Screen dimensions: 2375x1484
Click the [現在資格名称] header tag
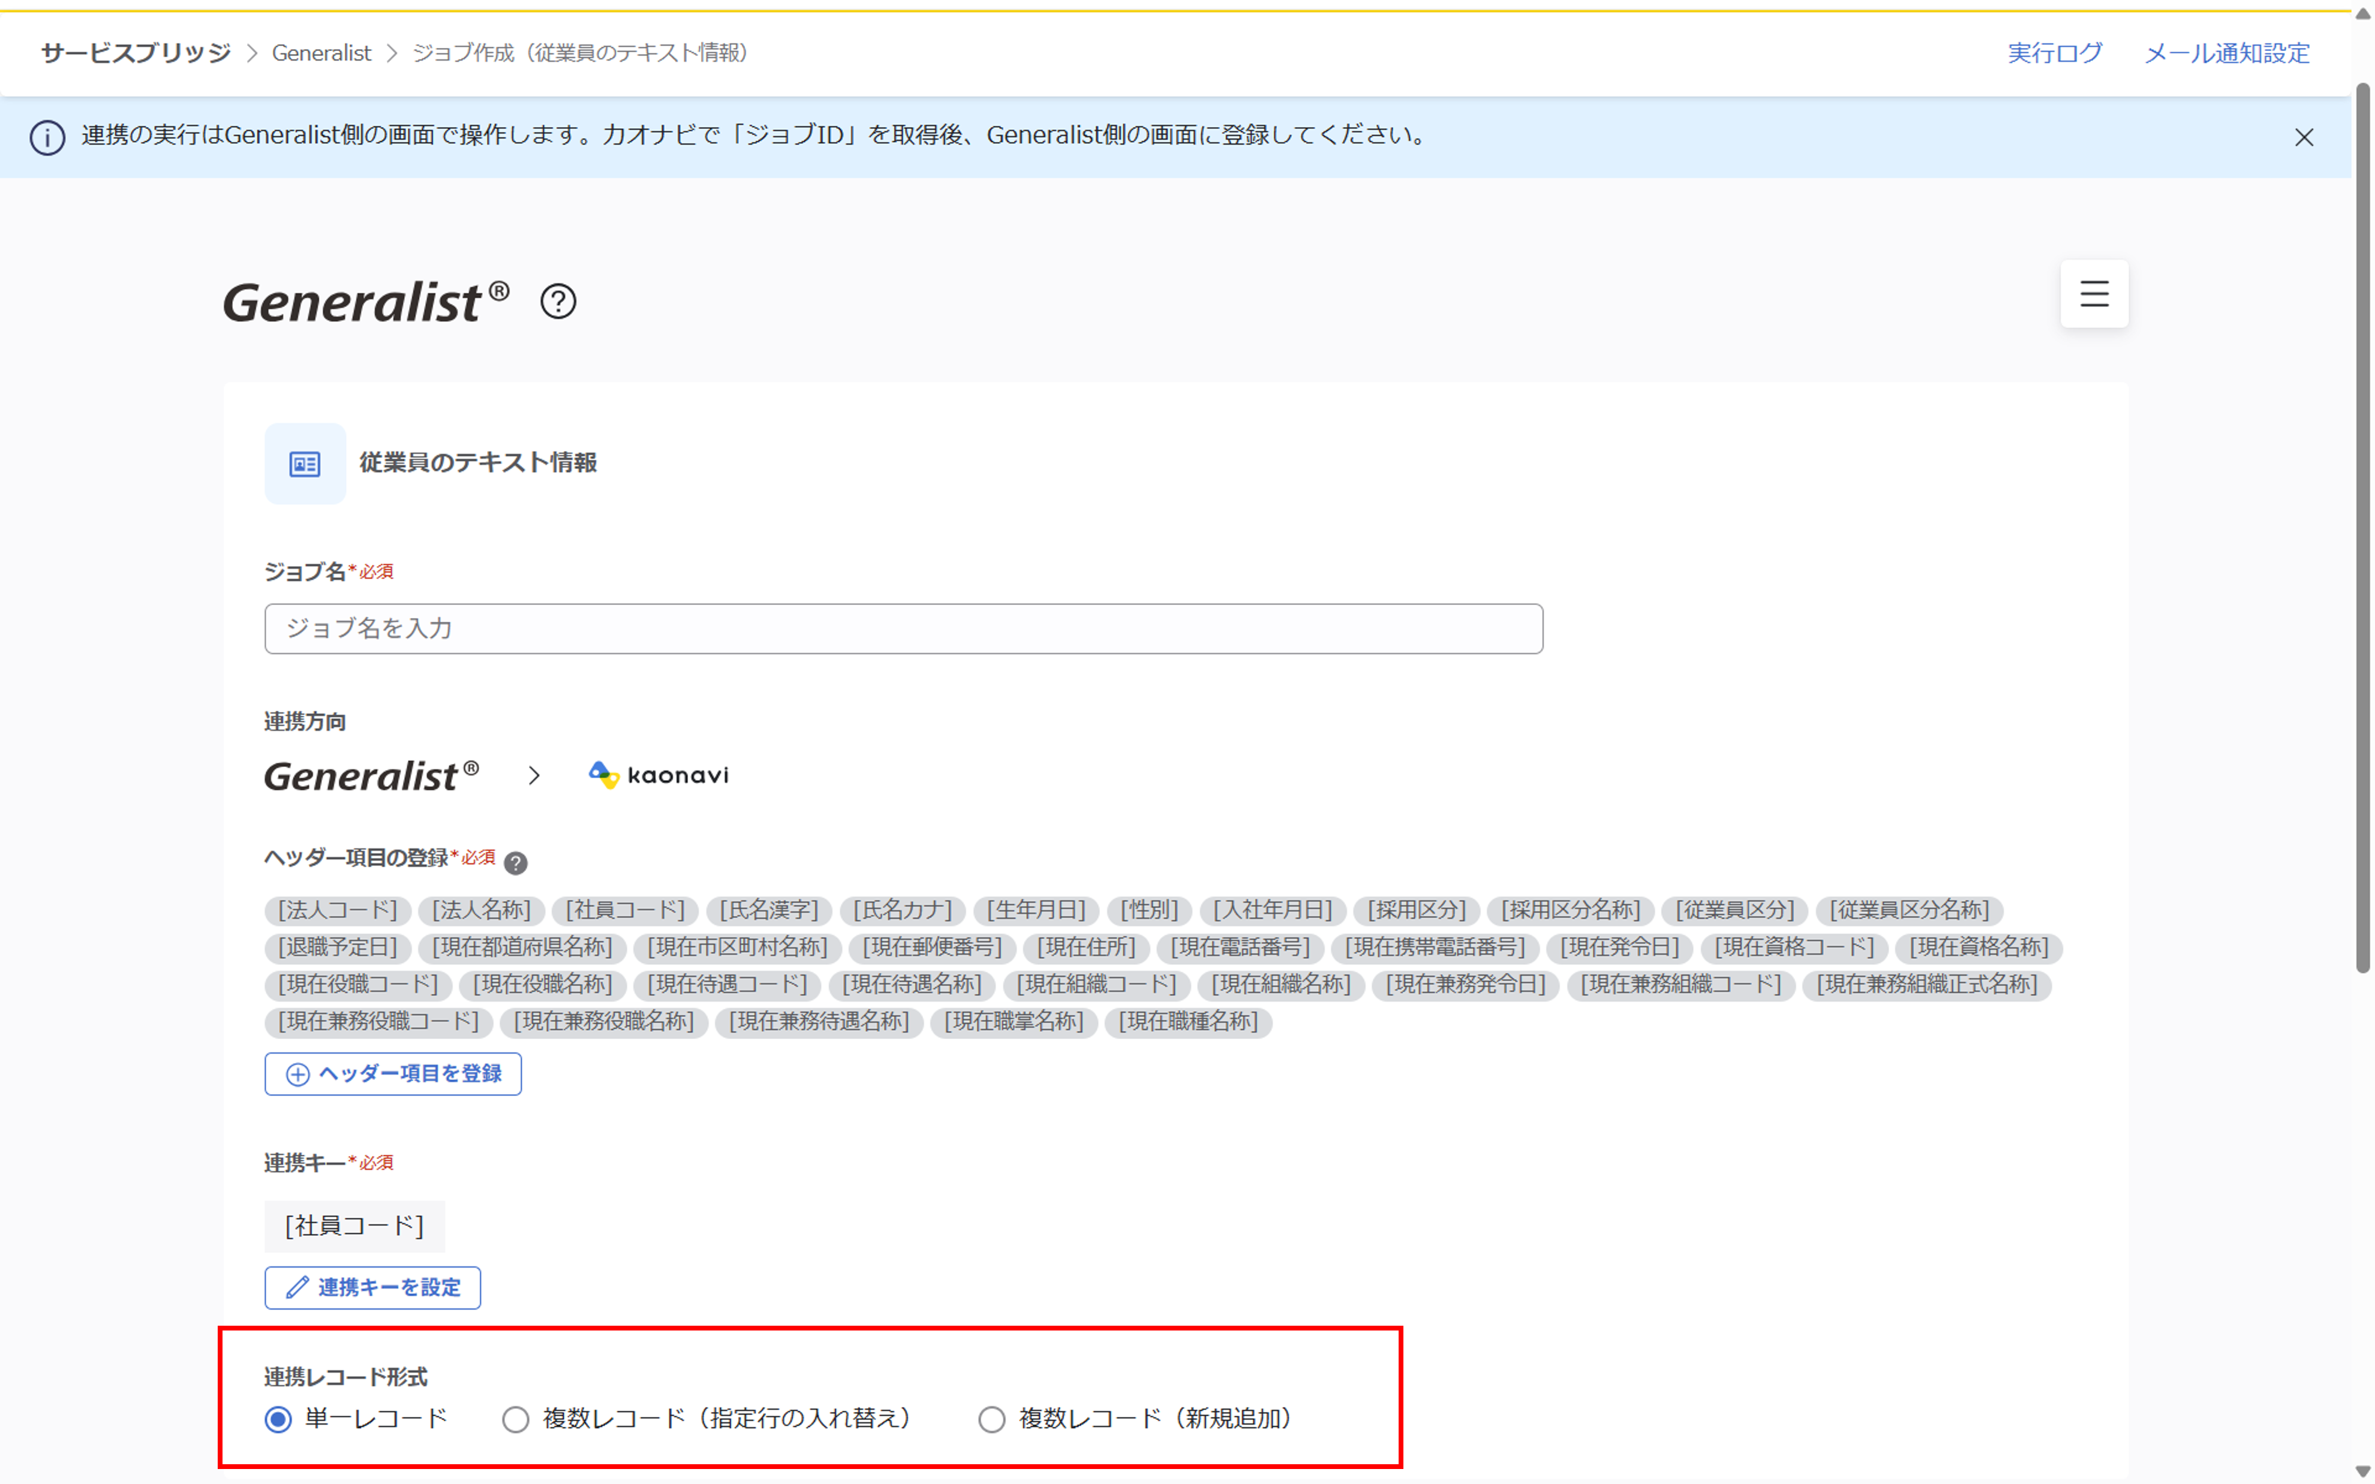tap(1979, 947)
